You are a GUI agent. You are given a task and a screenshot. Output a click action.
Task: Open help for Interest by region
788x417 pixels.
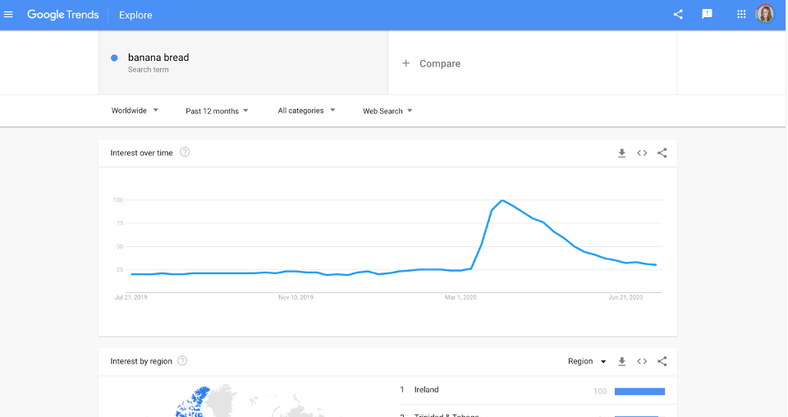[x=182, y=360]
